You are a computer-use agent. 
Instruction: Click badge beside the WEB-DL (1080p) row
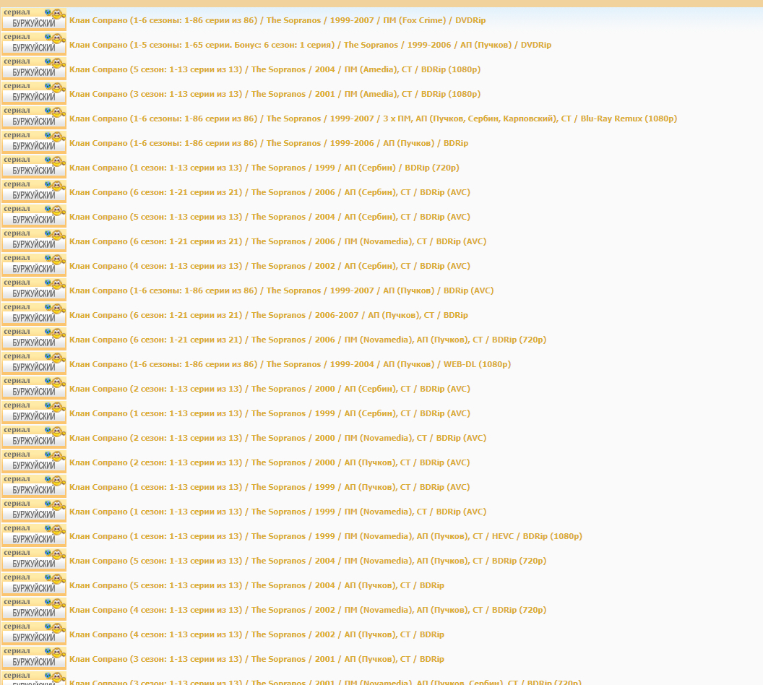coord(33,363)
